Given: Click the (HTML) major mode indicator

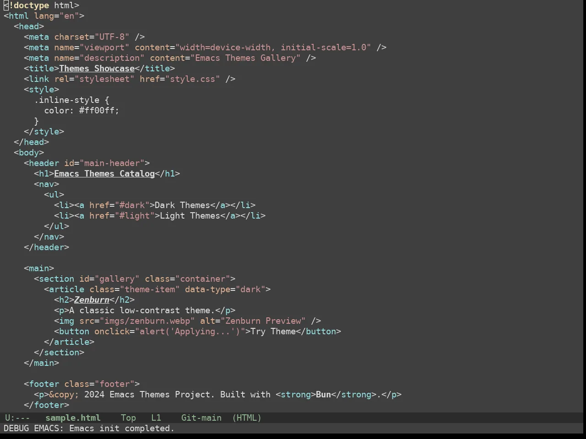Looking at the screenshot, I should click(x=247, y=418).
